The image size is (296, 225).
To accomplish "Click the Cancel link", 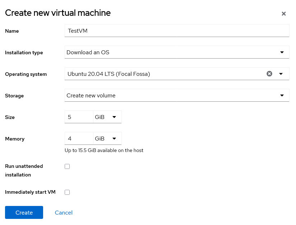I will pyautogui.click(x=64, y=213).
